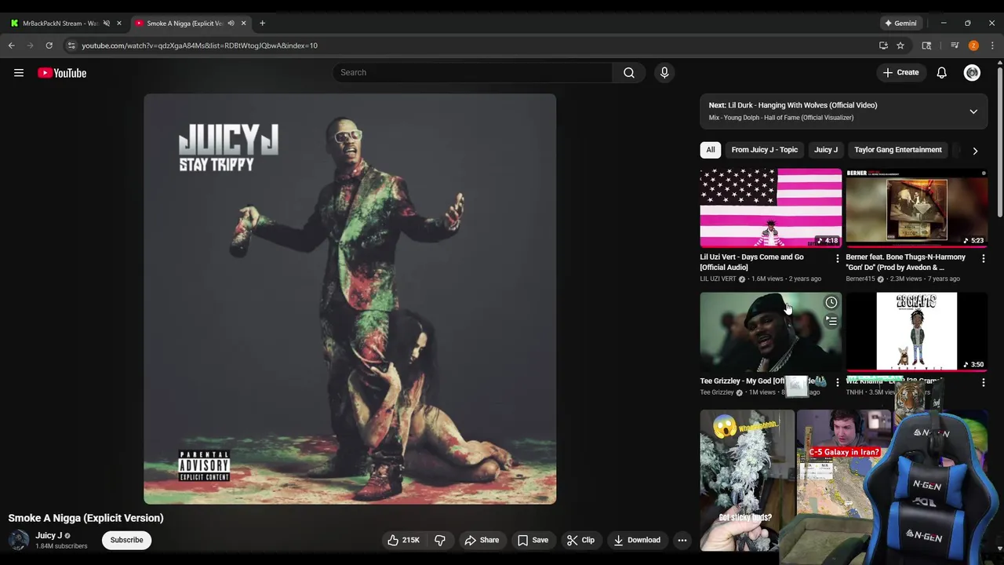This screenshot has width=1004, height=565.
Task: Open YouTube notifications bell
Action: pos(942,73)
